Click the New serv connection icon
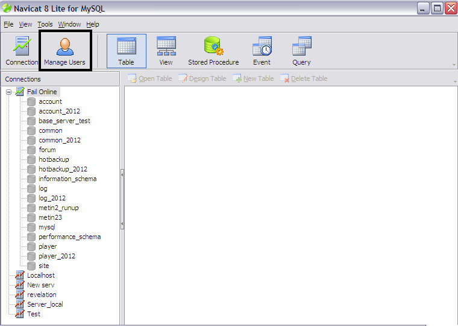 pyautogui.click(x=19, y=285)
